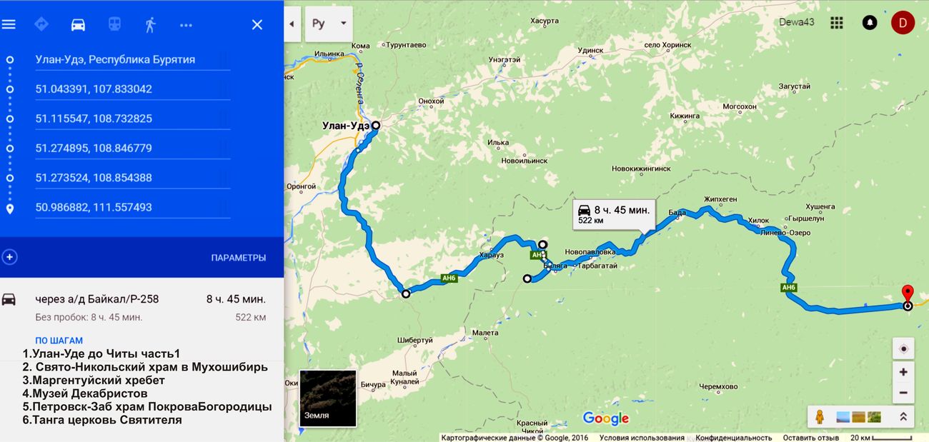
Task: Add another destination plus icon
Action: click(10, 257)
